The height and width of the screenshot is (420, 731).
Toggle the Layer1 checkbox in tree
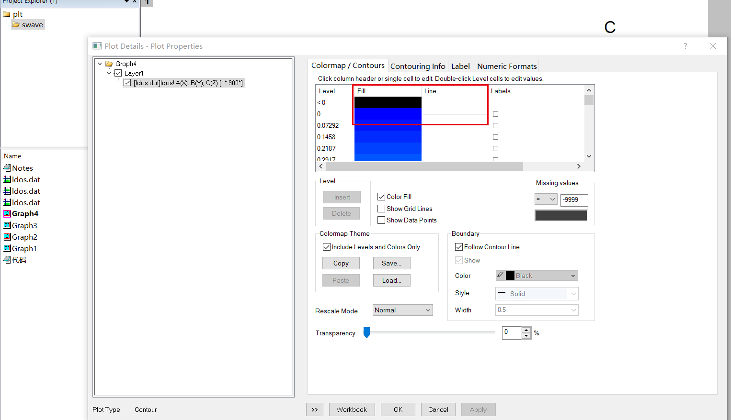118,73
